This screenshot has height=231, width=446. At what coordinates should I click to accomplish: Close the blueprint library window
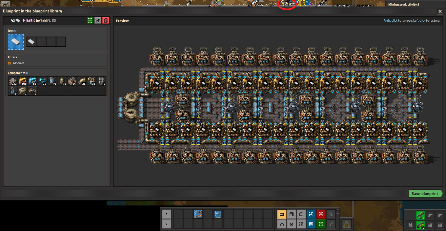[440, 11]
